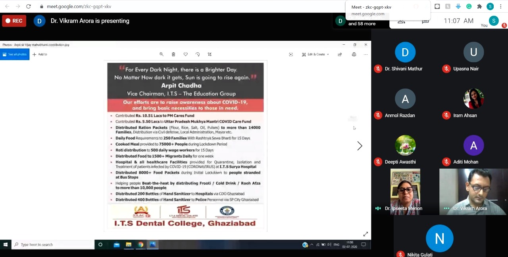Click the See all photos button
Screen dimensions: 508x257
15,54
